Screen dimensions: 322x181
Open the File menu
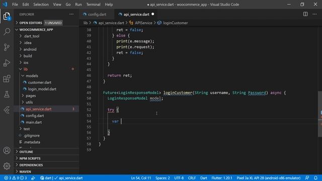click(x=15, y=5)
